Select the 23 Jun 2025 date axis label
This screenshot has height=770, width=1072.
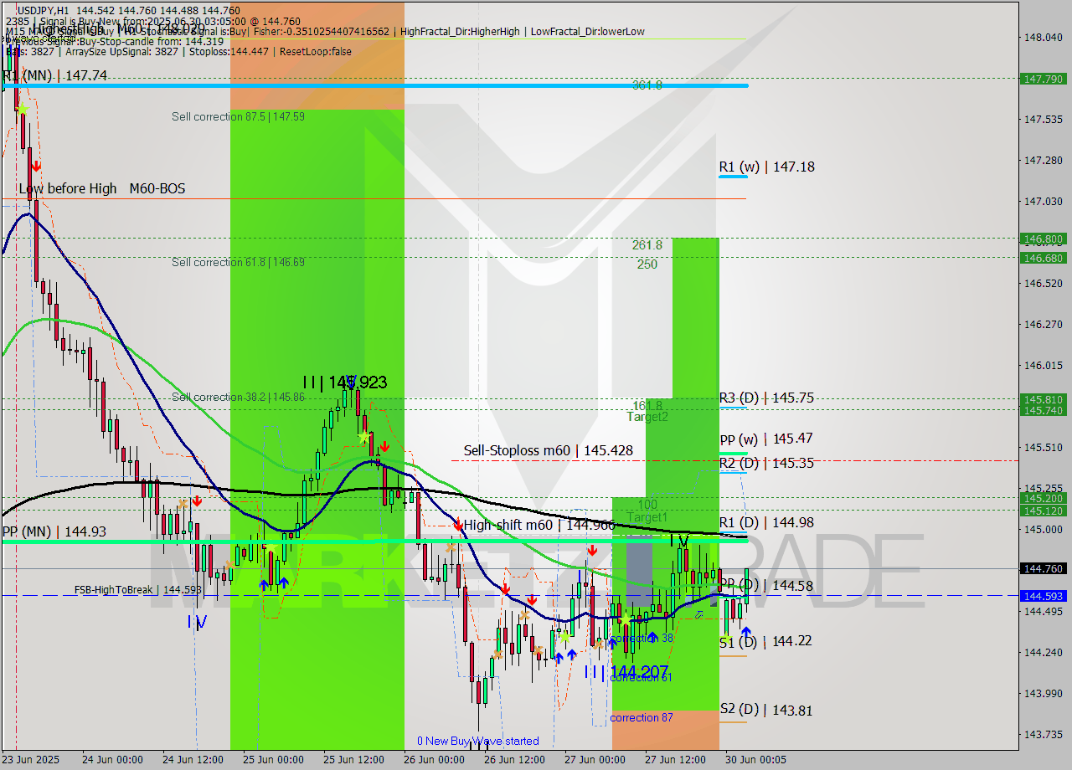29,761
